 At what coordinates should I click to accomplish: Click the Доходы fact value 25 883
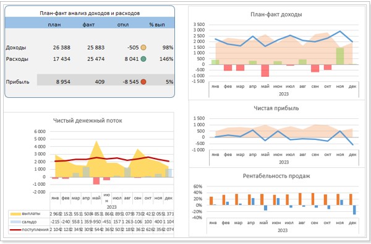pos(96,48)
